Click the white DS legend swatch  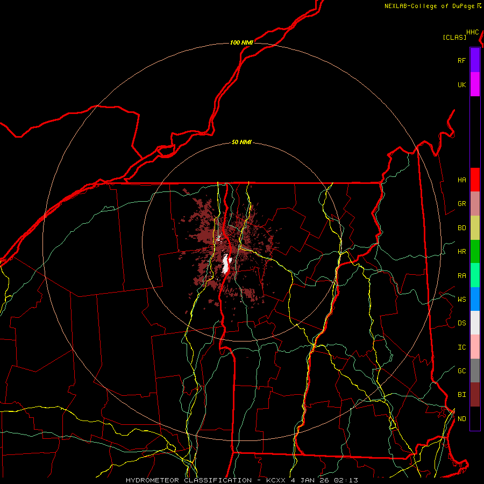[x=475, y=323]
